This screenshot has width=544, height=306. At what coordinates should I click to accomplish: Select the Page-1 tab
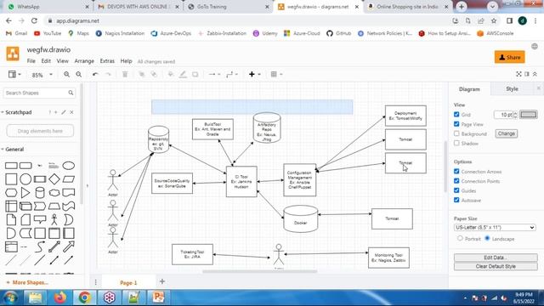(x=128, y=283)
